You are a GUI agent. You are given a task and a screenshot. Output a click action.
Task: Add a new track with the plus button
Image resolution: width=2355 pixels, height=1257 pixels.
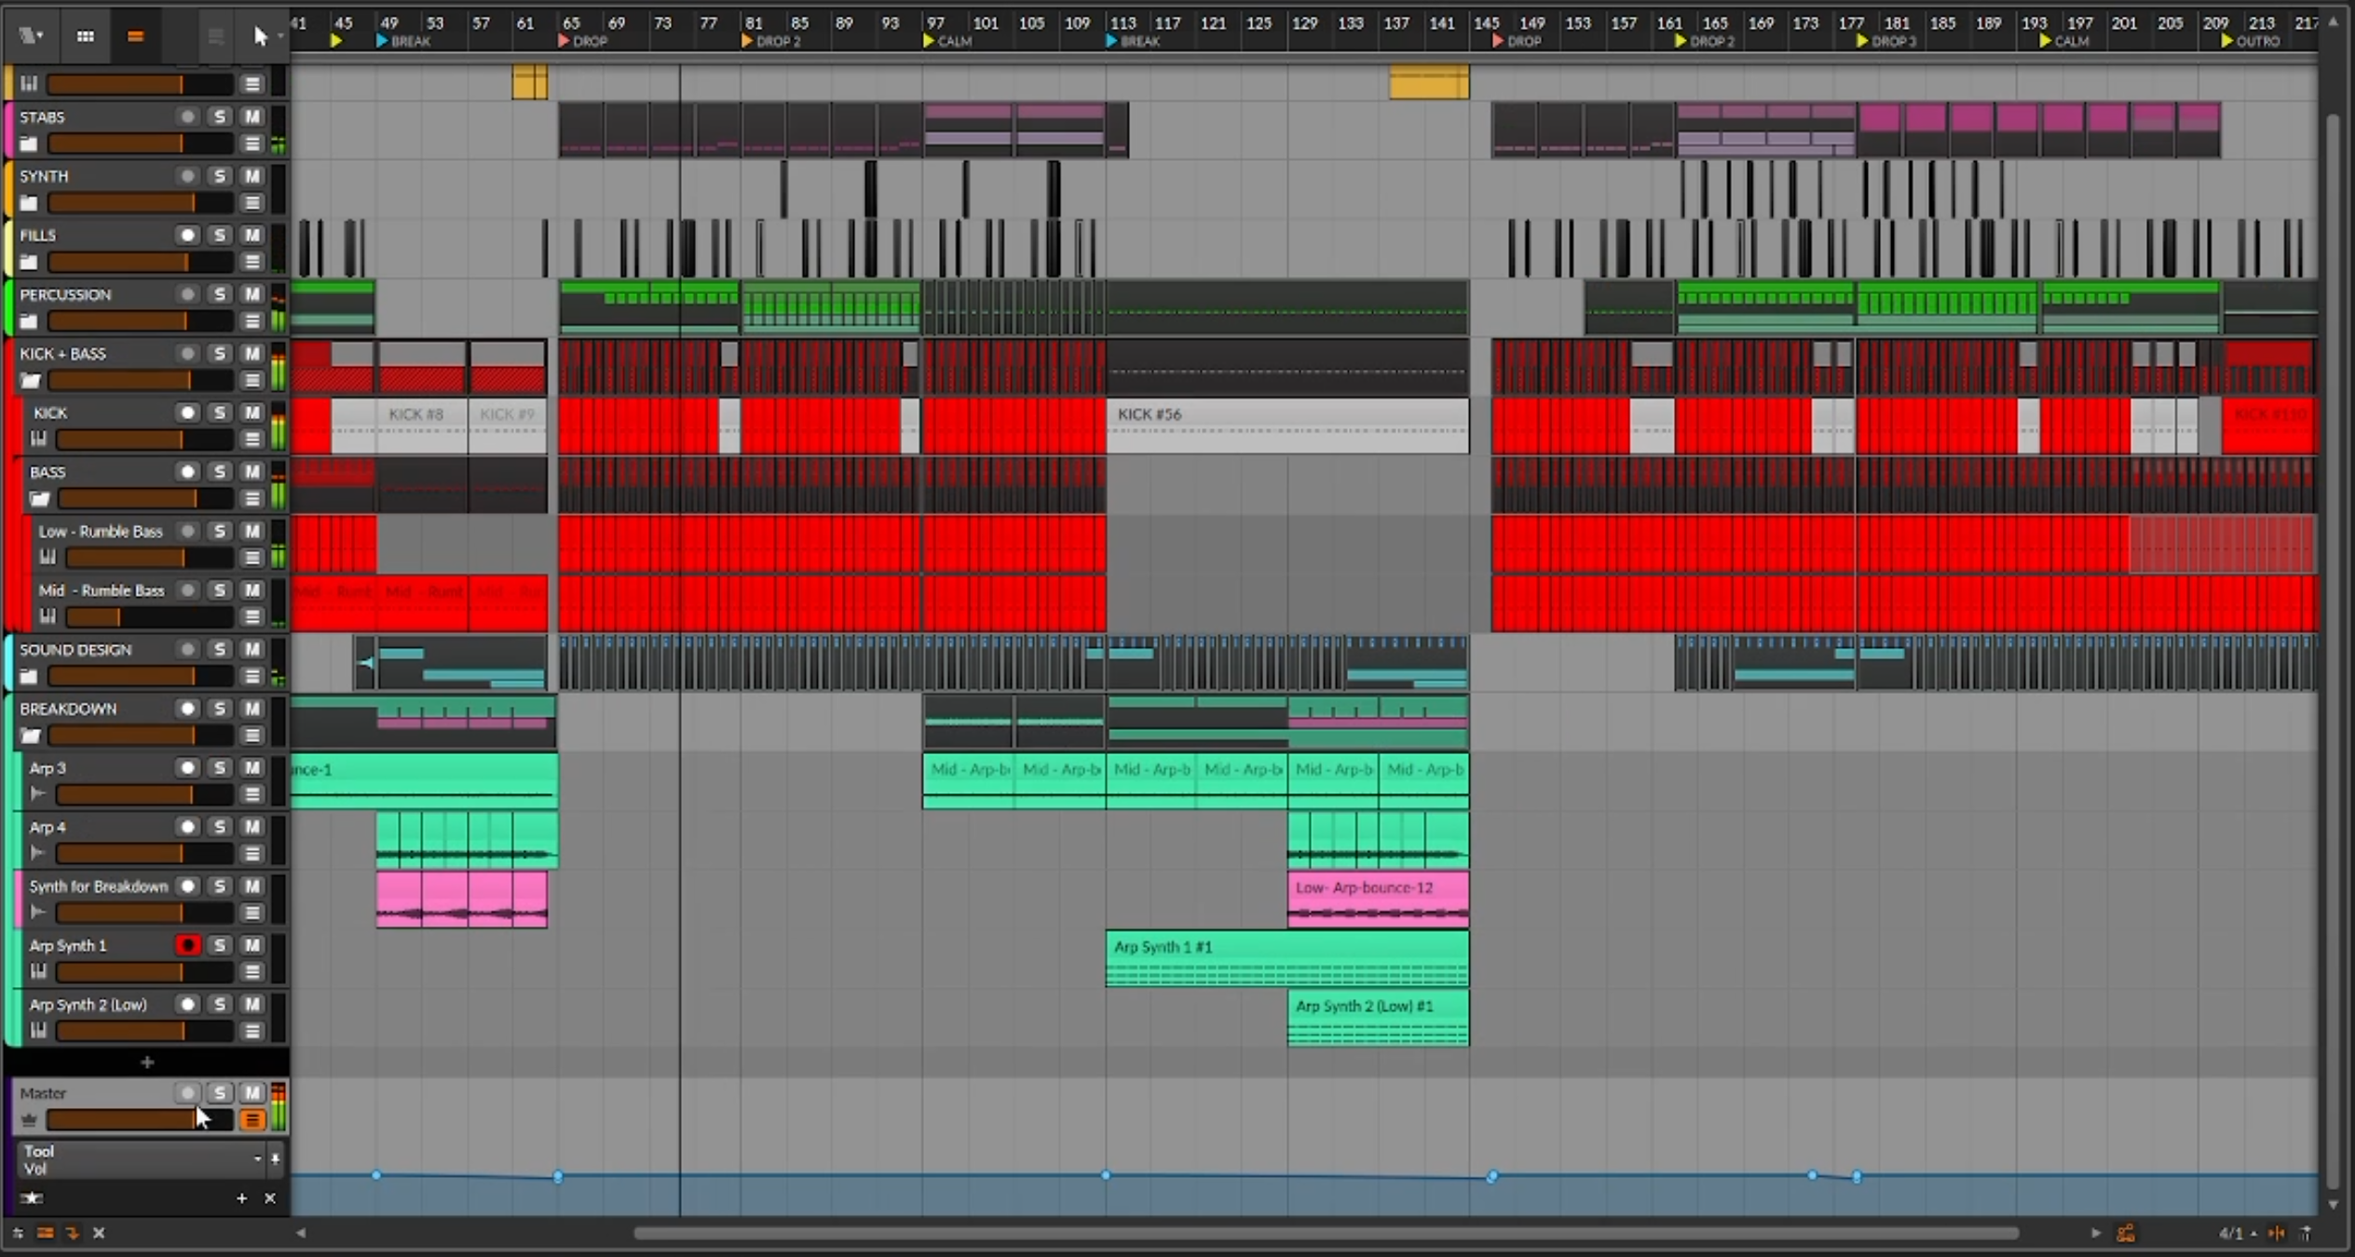[146, 1062]
